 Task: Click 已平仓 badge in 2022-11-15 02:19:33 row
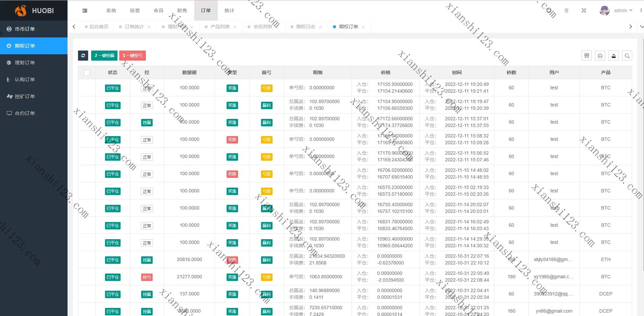113,191
